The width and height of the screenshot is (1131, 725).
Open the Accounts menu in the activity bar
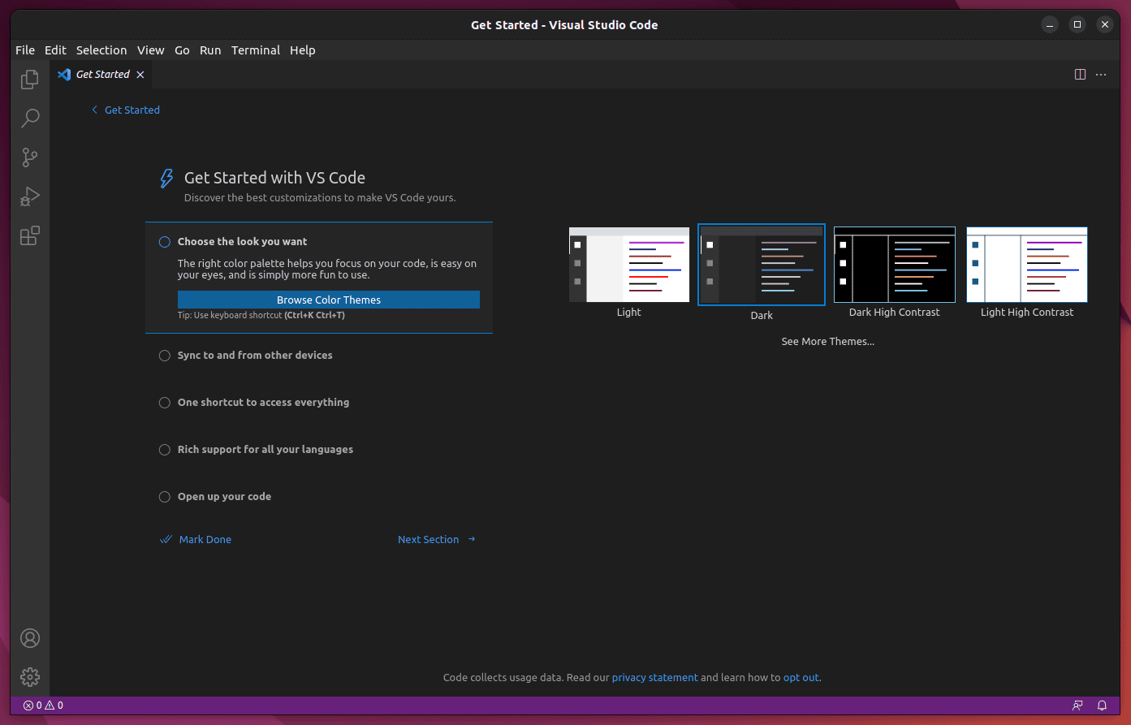tap(29, 638)
